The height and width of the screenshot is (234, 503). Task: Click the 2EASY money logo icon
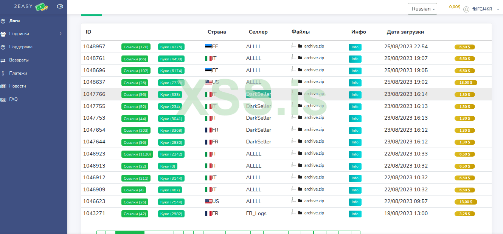(x=42, y=6)
